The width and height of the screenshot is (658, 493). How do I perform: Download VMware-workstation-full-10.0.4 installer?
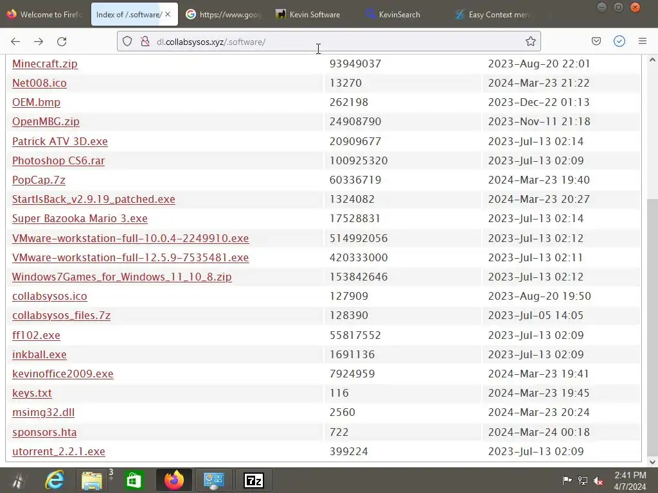[130, 238]
